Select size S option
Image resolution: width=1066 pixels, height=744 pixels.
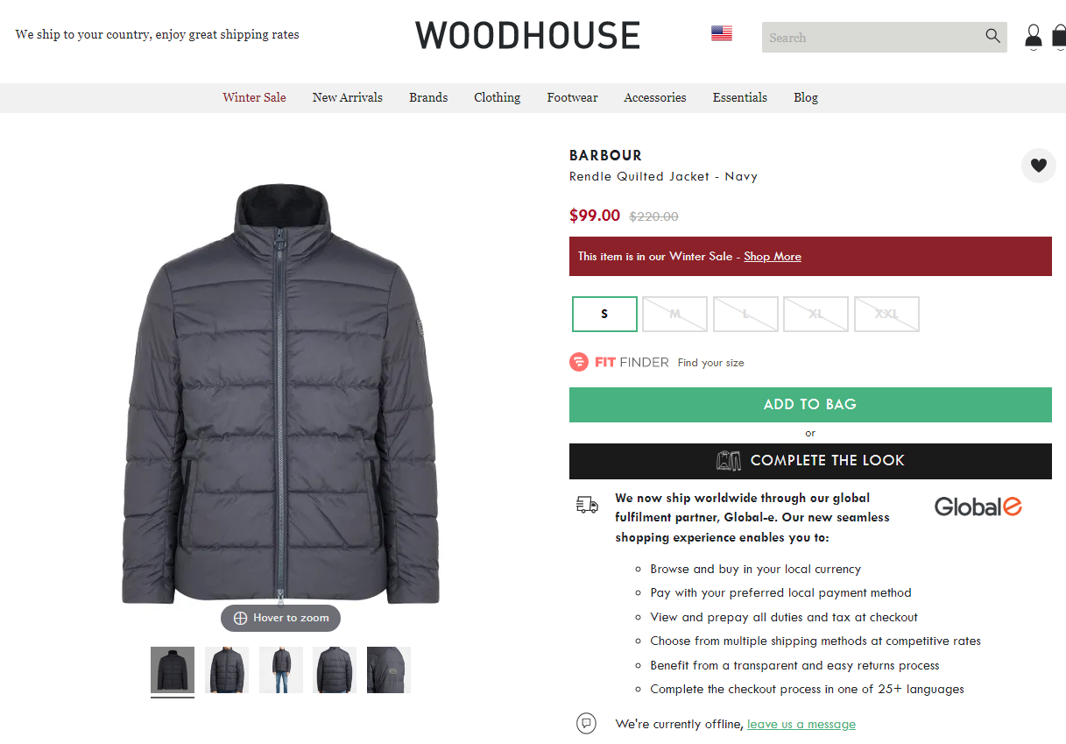[604, 314]
